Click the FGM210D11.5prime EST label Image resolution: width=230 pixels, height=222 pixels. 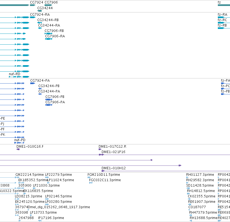(104, 175)
